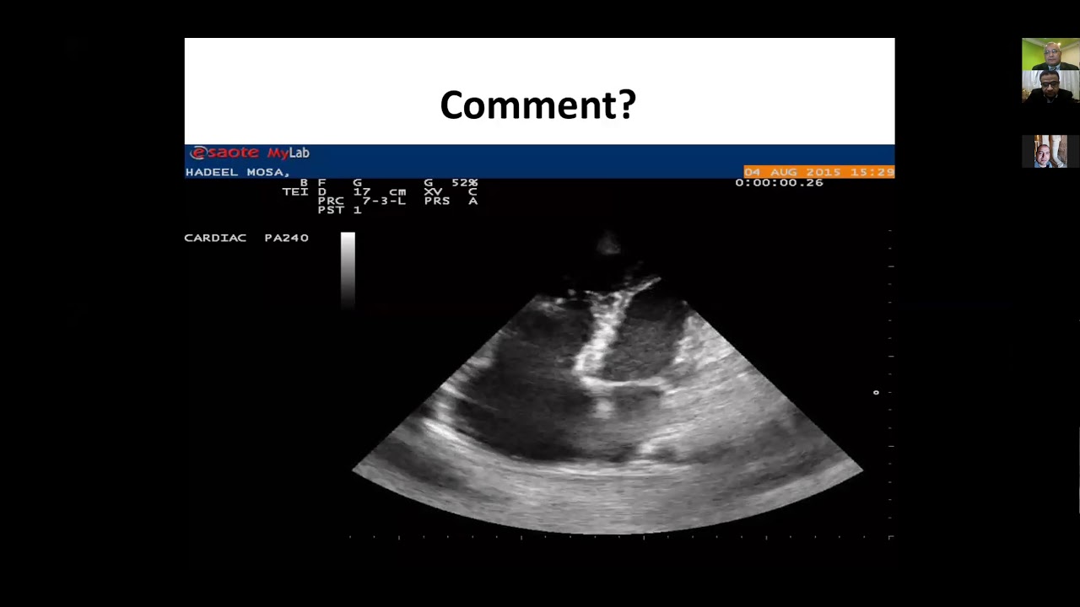1080x607 pixels.
Task: Select the patient name "HADEEL MOSA,"
Action: pos(238,172)
